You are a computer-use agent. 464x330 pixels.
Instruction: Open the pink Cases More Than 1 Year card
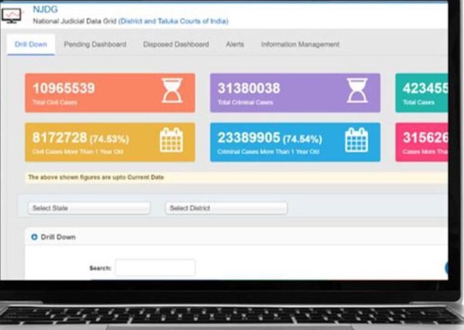tap(422, 142)
